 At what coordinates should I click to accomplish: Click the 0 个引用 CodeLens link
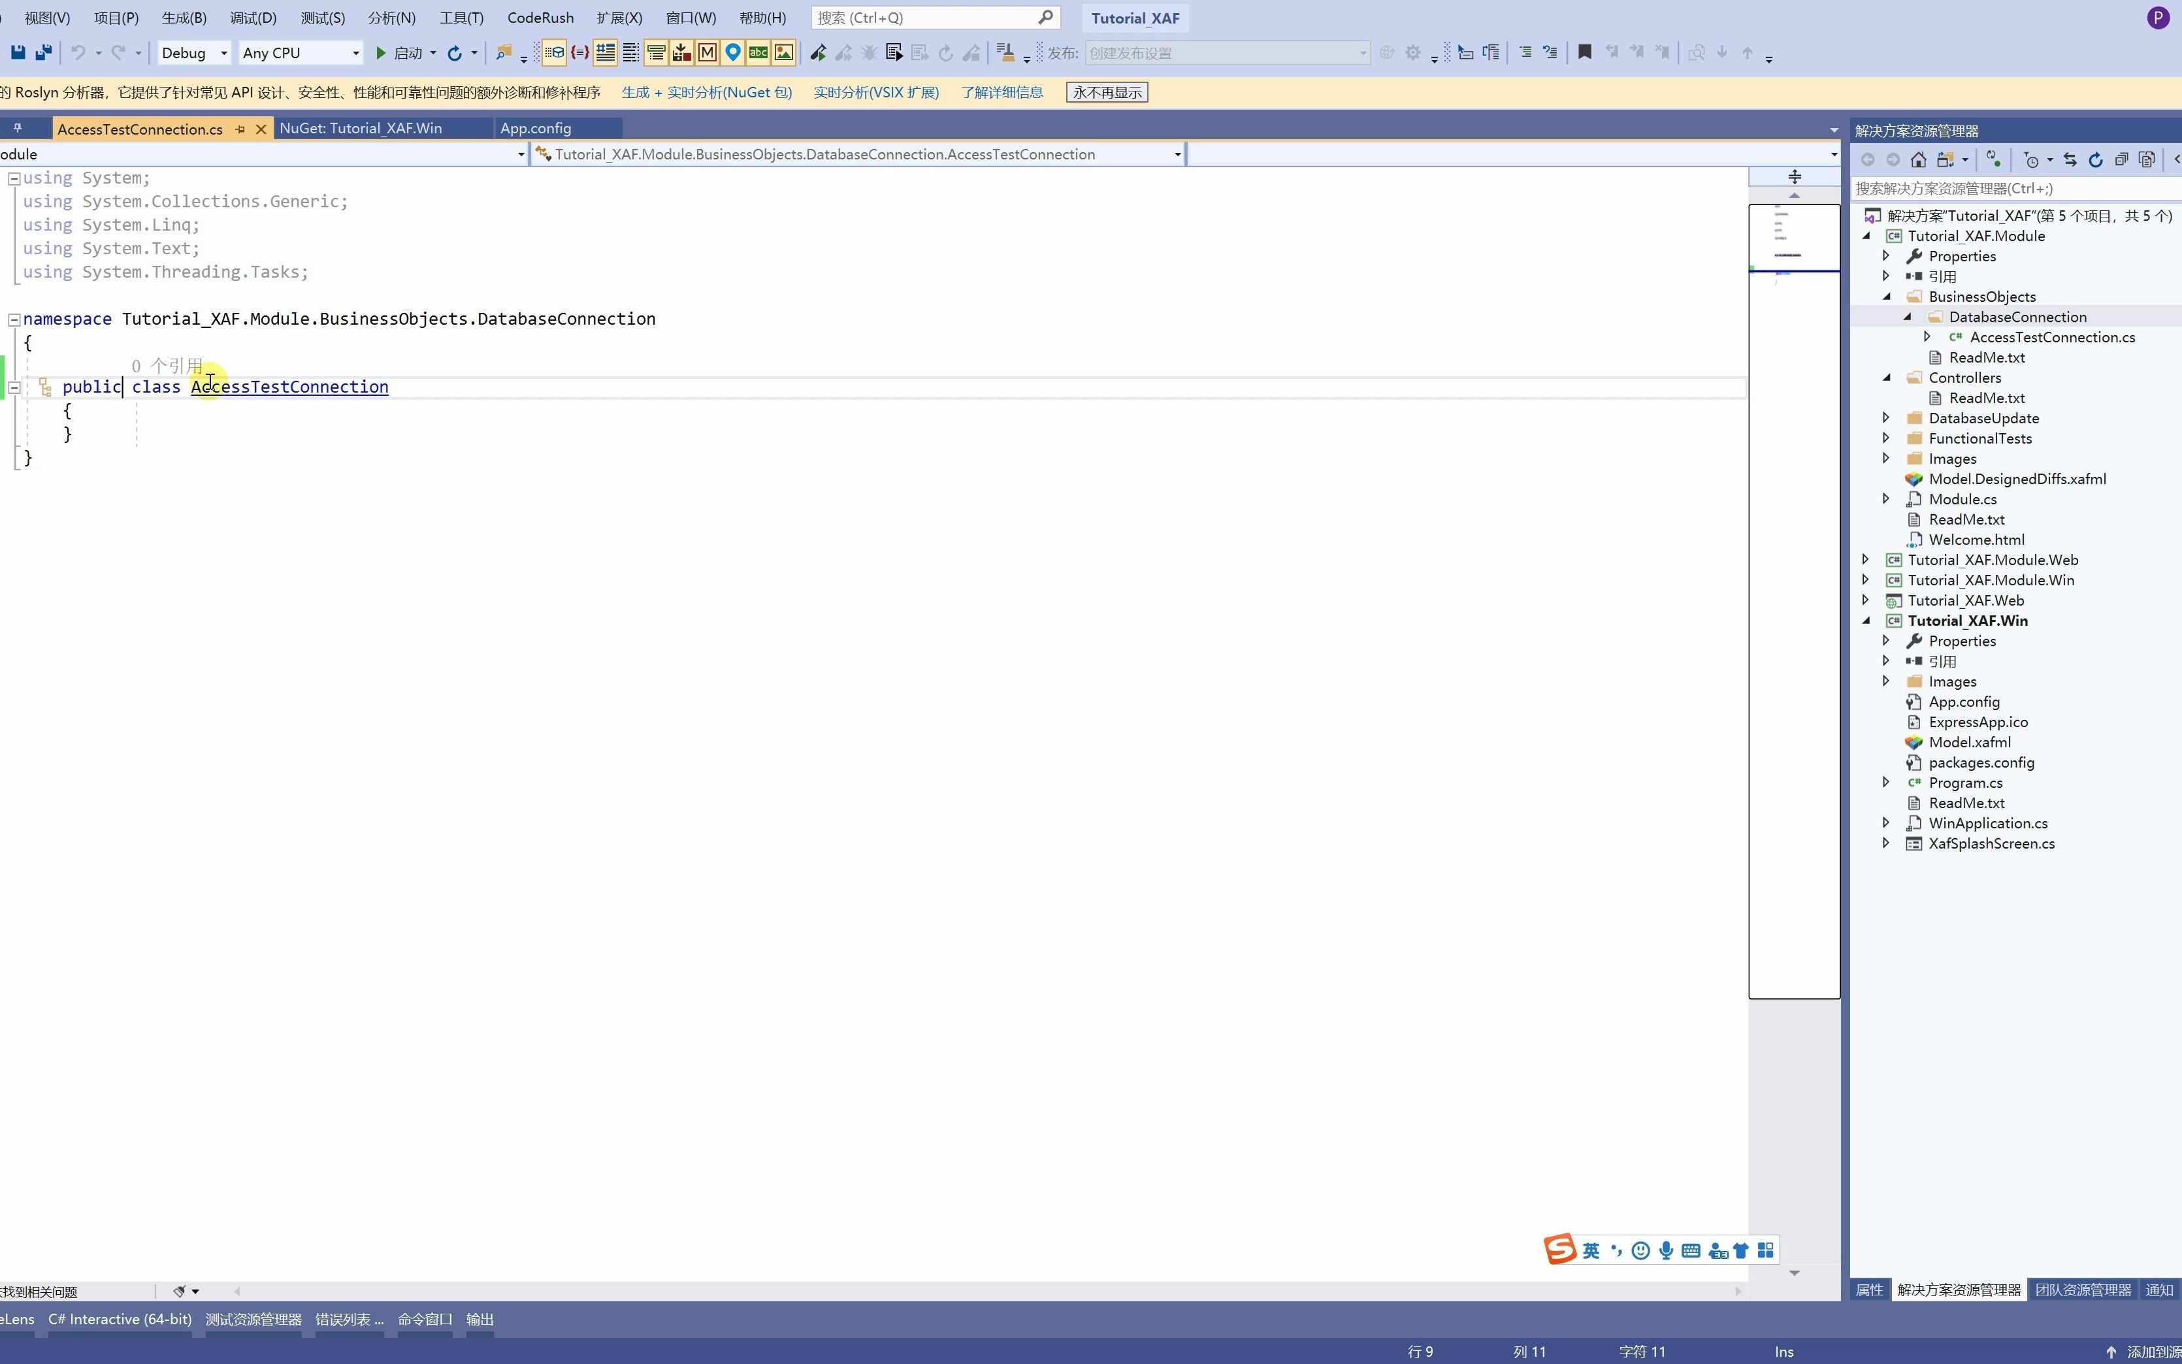[x=167, y=365]
